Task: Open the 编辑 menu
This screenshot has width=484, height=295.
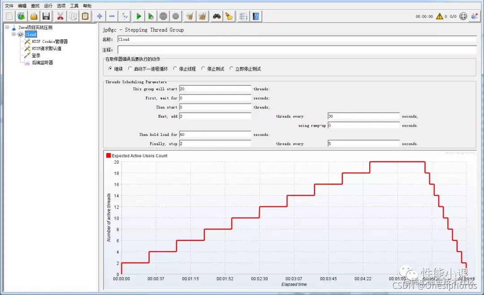Action: 22,5
